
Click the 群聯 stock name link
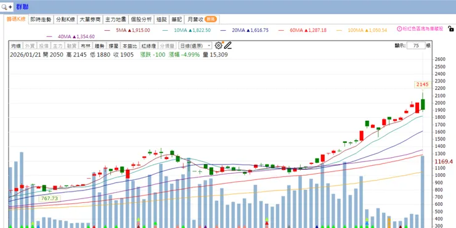pos(22,7)
